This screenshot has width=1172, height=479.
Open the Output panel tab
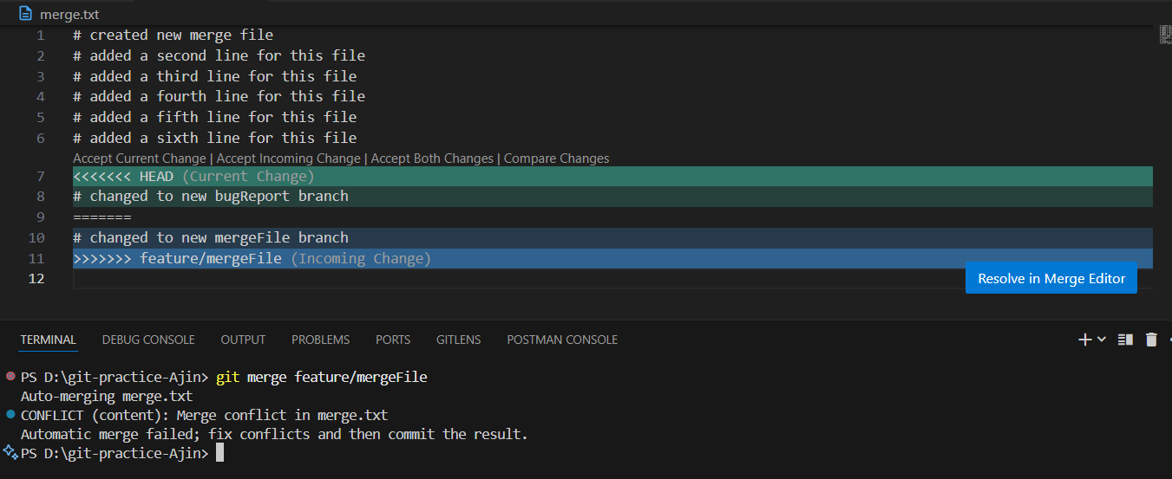click(x=243, y=340)
